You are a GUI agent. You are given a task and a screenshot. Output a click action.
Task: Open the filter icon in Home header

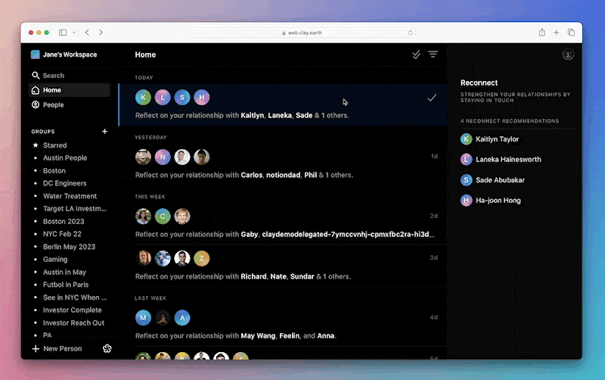point(433,55)
